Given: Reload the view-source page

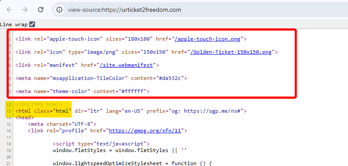Looking at the screenshot, I should click(x=41, y=10).
